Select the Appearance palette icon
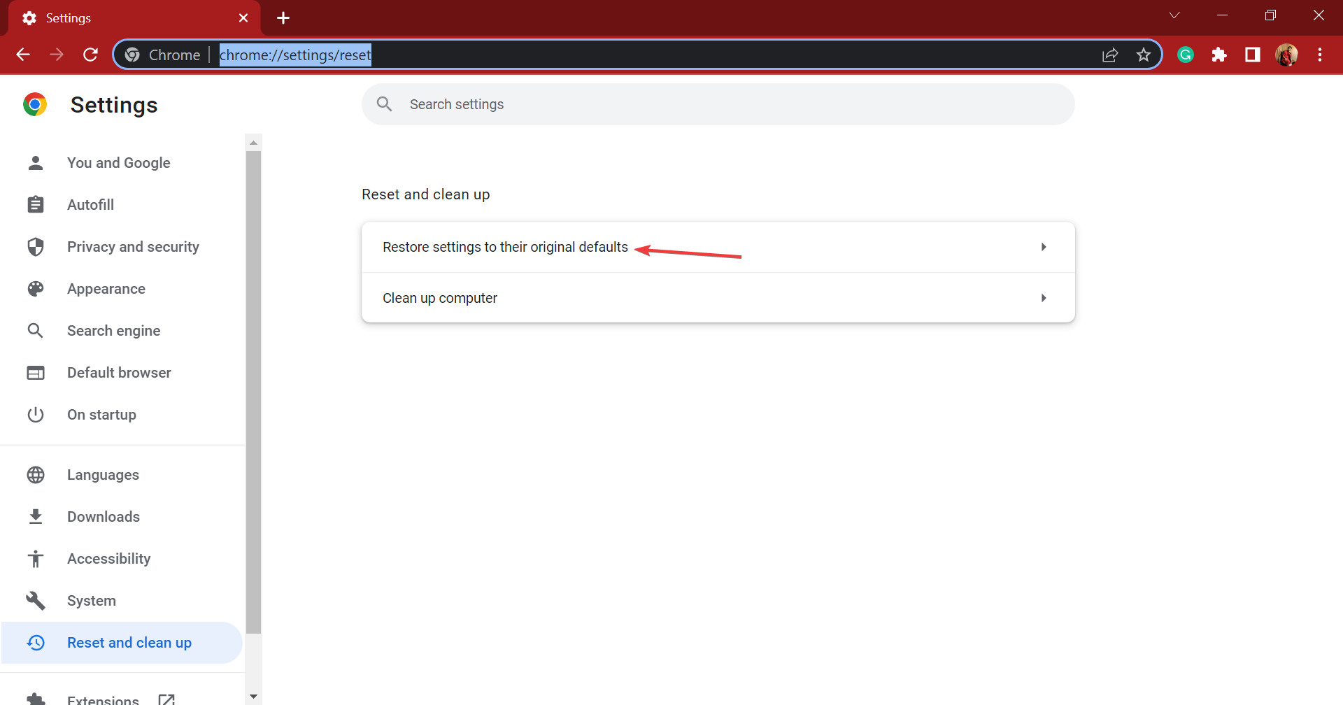Screen dimensions: 1343x705 [x=35, y=288]
